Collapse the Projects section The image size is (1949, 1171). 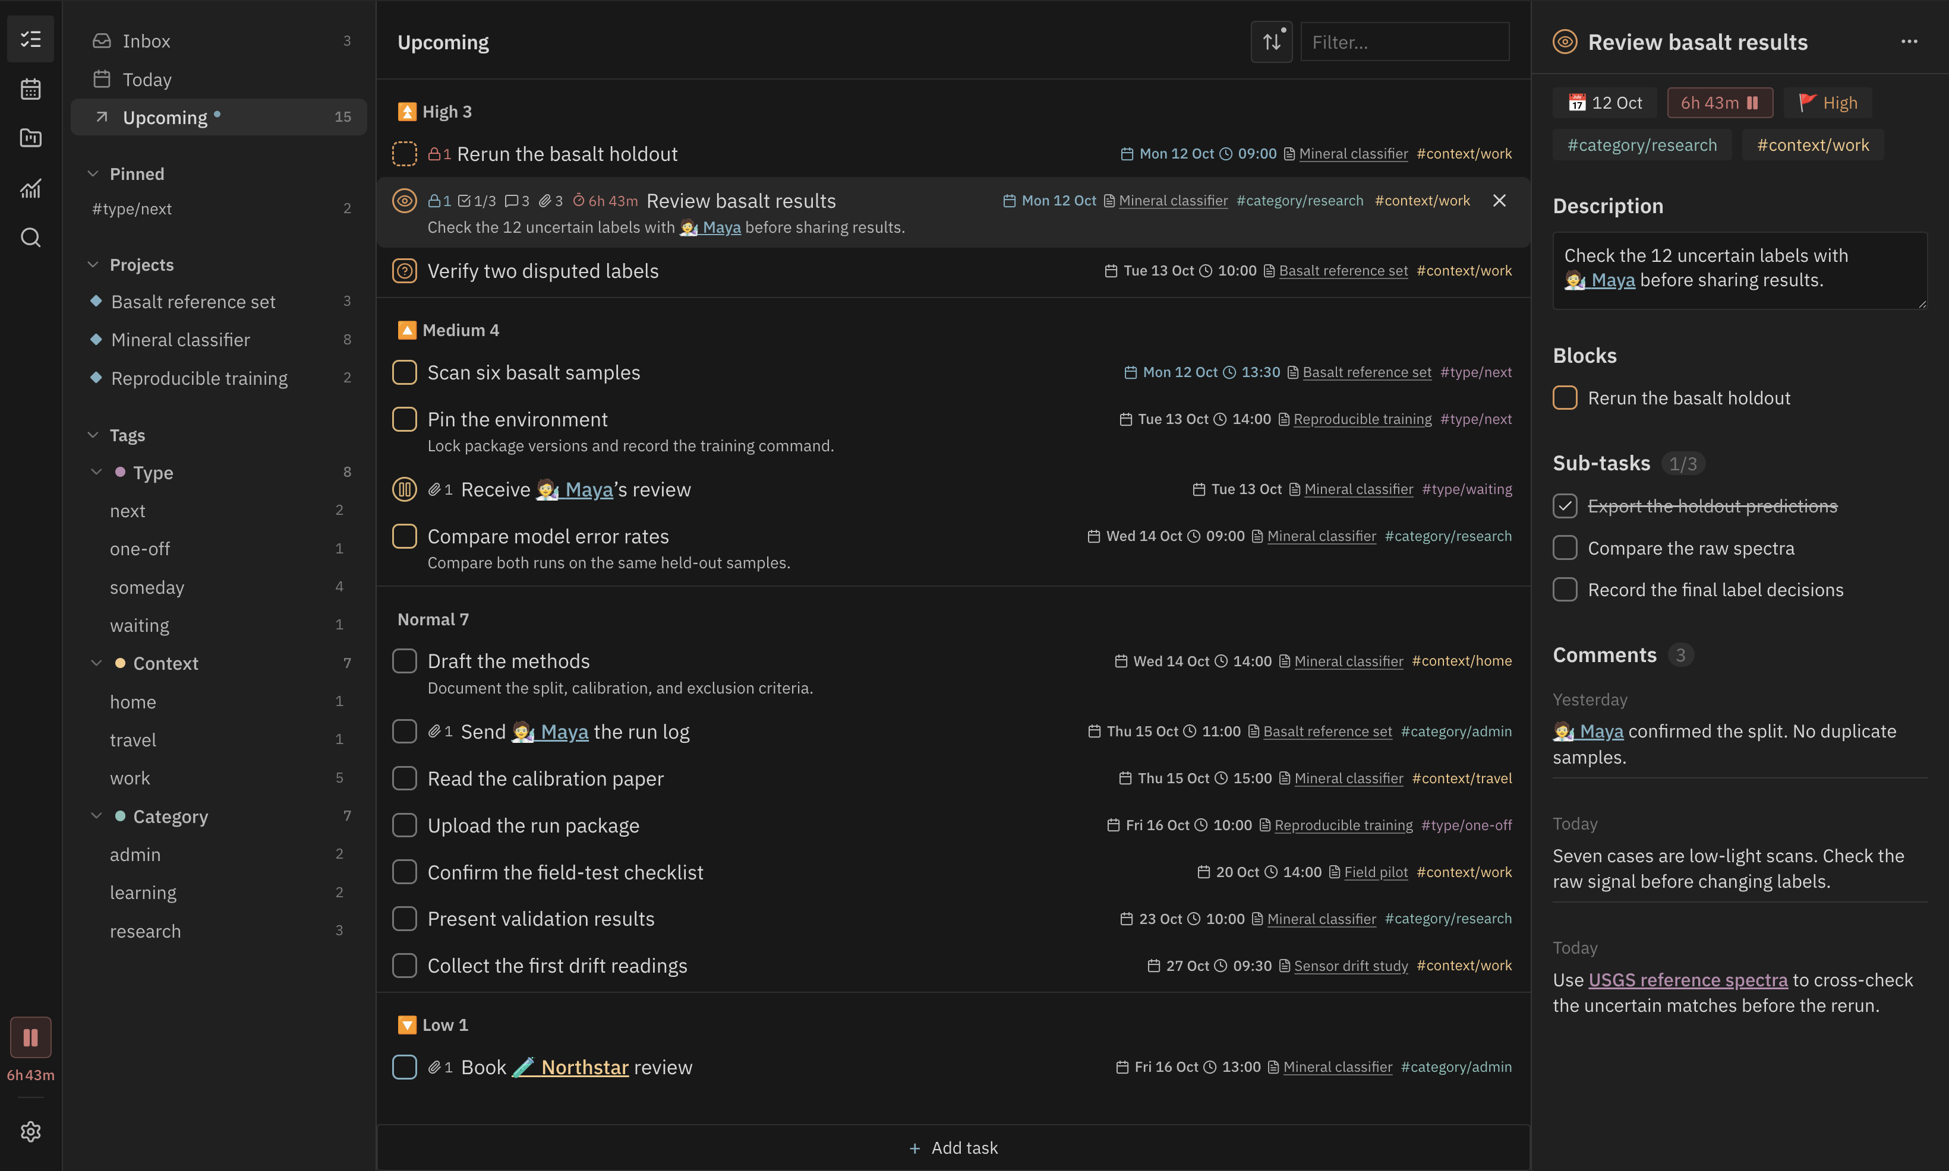click(93, 264)
